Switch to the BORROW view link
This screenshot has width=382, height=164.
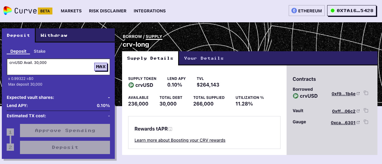pos(132,36)
